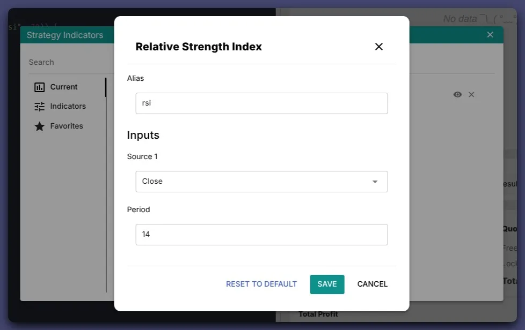Switch to the Current tab label

coord(64,87)
